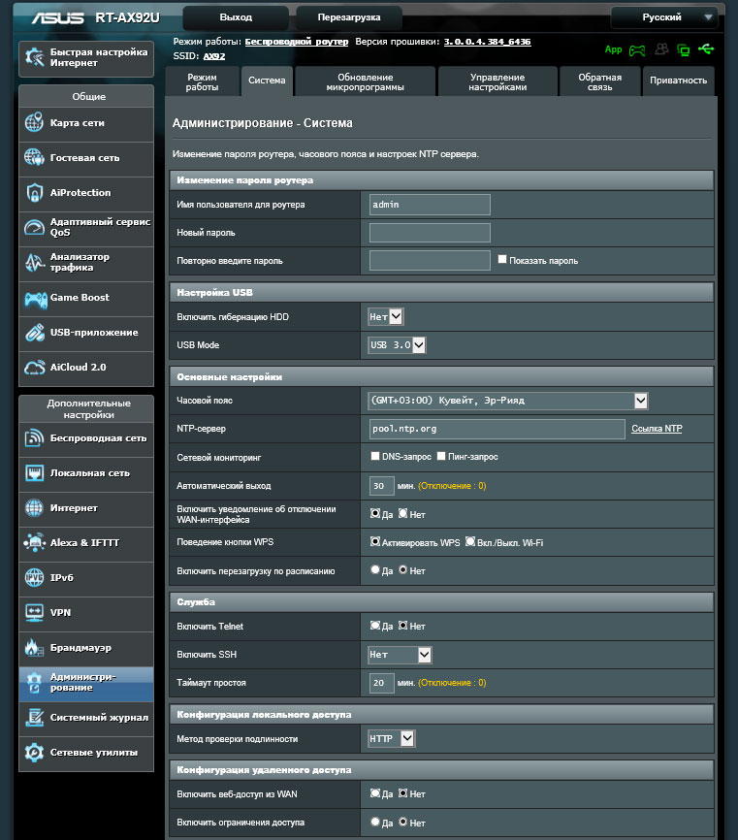Click the AiCloud 2.0 cloud icon
The height and width of the screenshot is (840, 738).
pyautogui.click(x=34, y=368)
